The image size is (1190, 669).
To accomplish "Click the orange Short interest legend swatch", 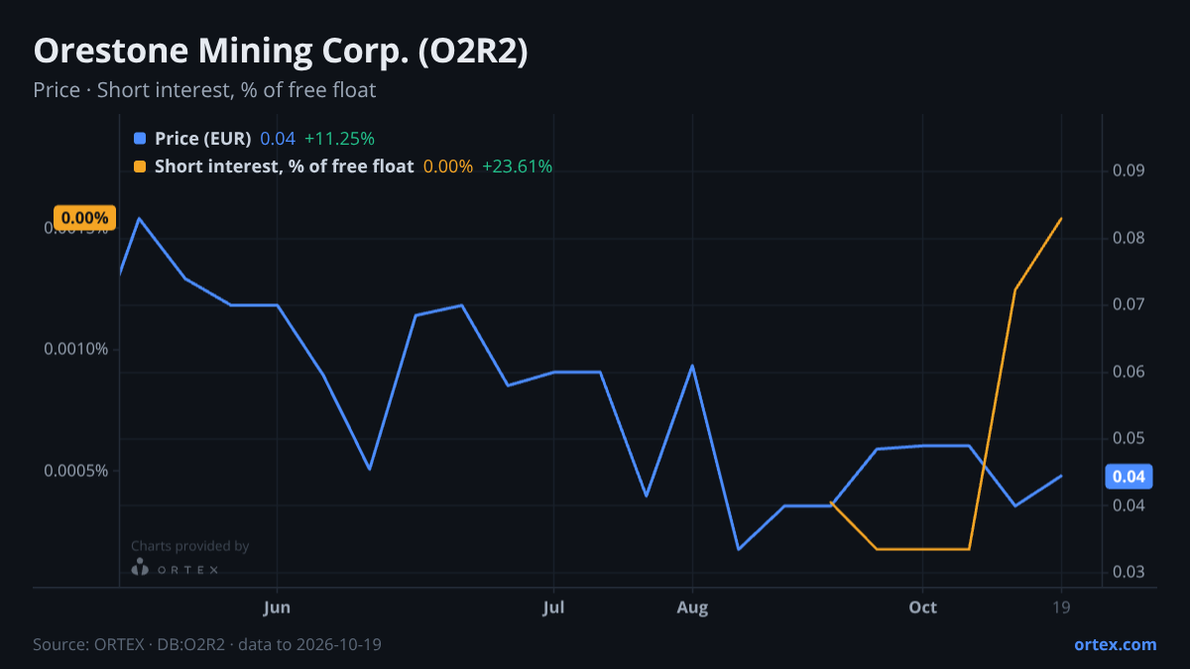I will coord(139,167).
